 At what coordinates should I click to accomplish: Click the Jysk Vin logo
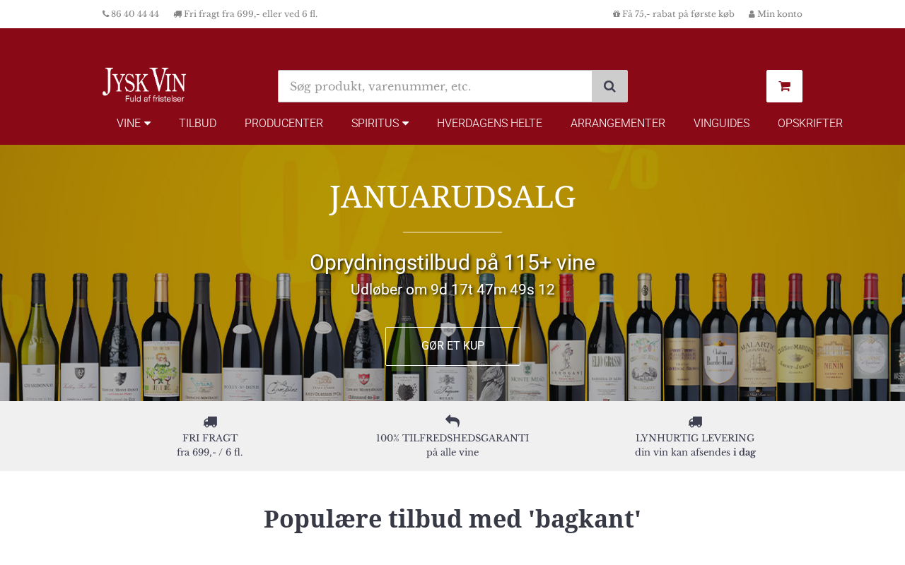(x=144, y=85)
